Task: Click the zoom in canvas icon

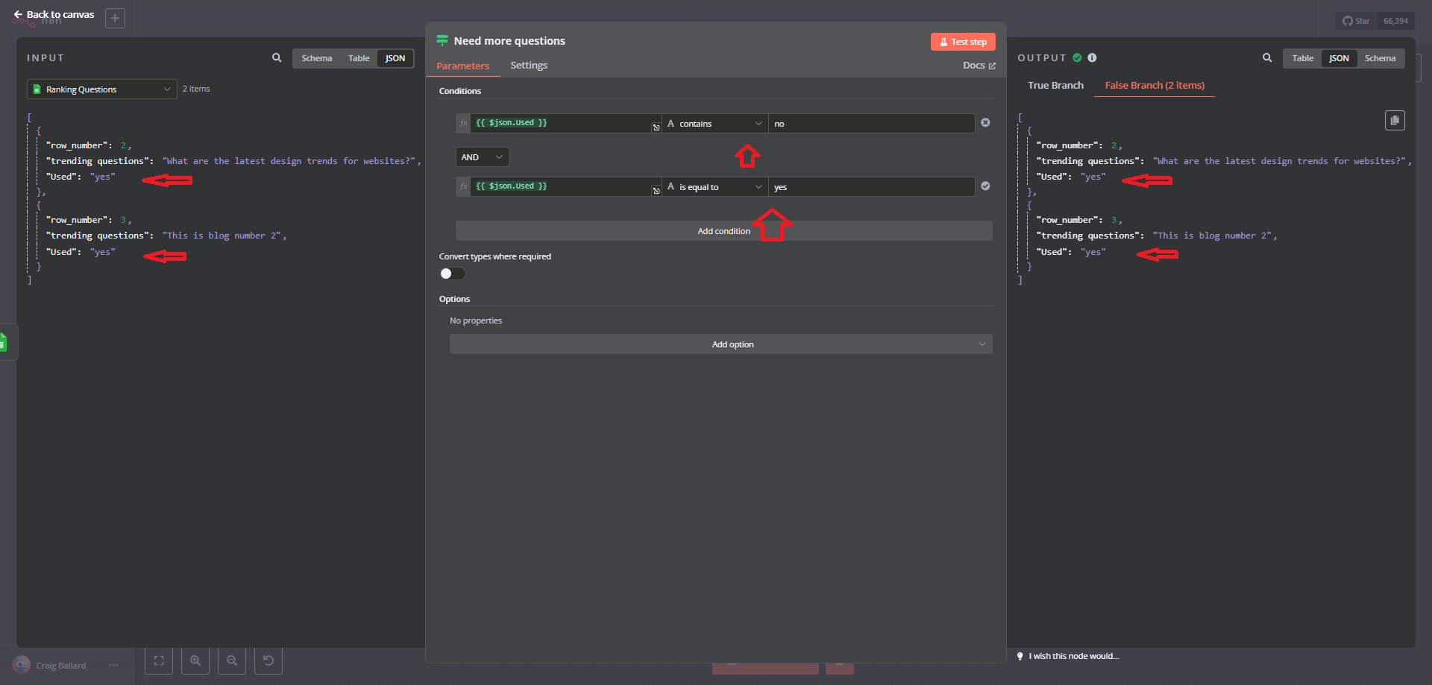Action: [x=195, y=661]
